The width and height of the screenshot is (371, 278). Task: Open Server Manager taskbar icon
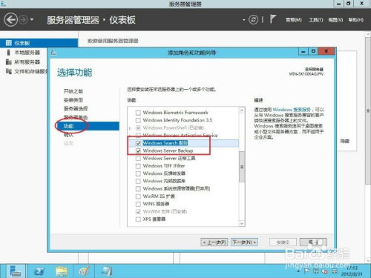[16, 271]
